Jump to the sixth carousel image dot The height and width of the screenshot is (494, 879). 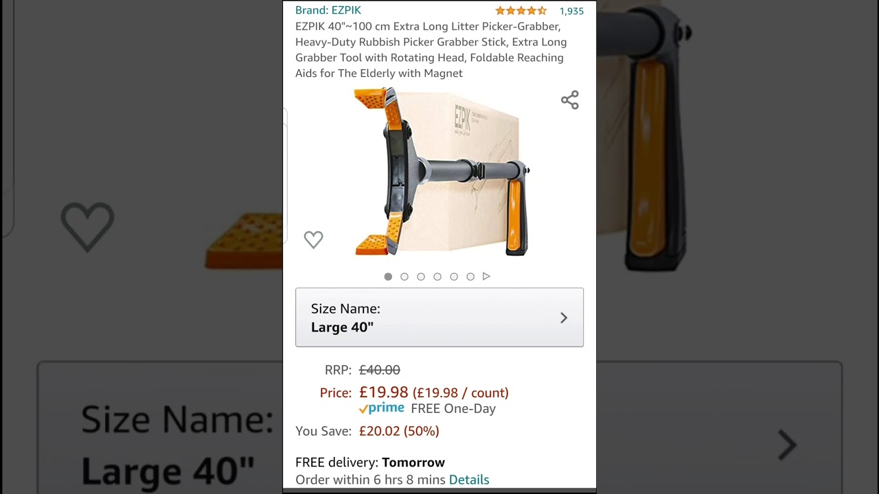coord(470,277)
